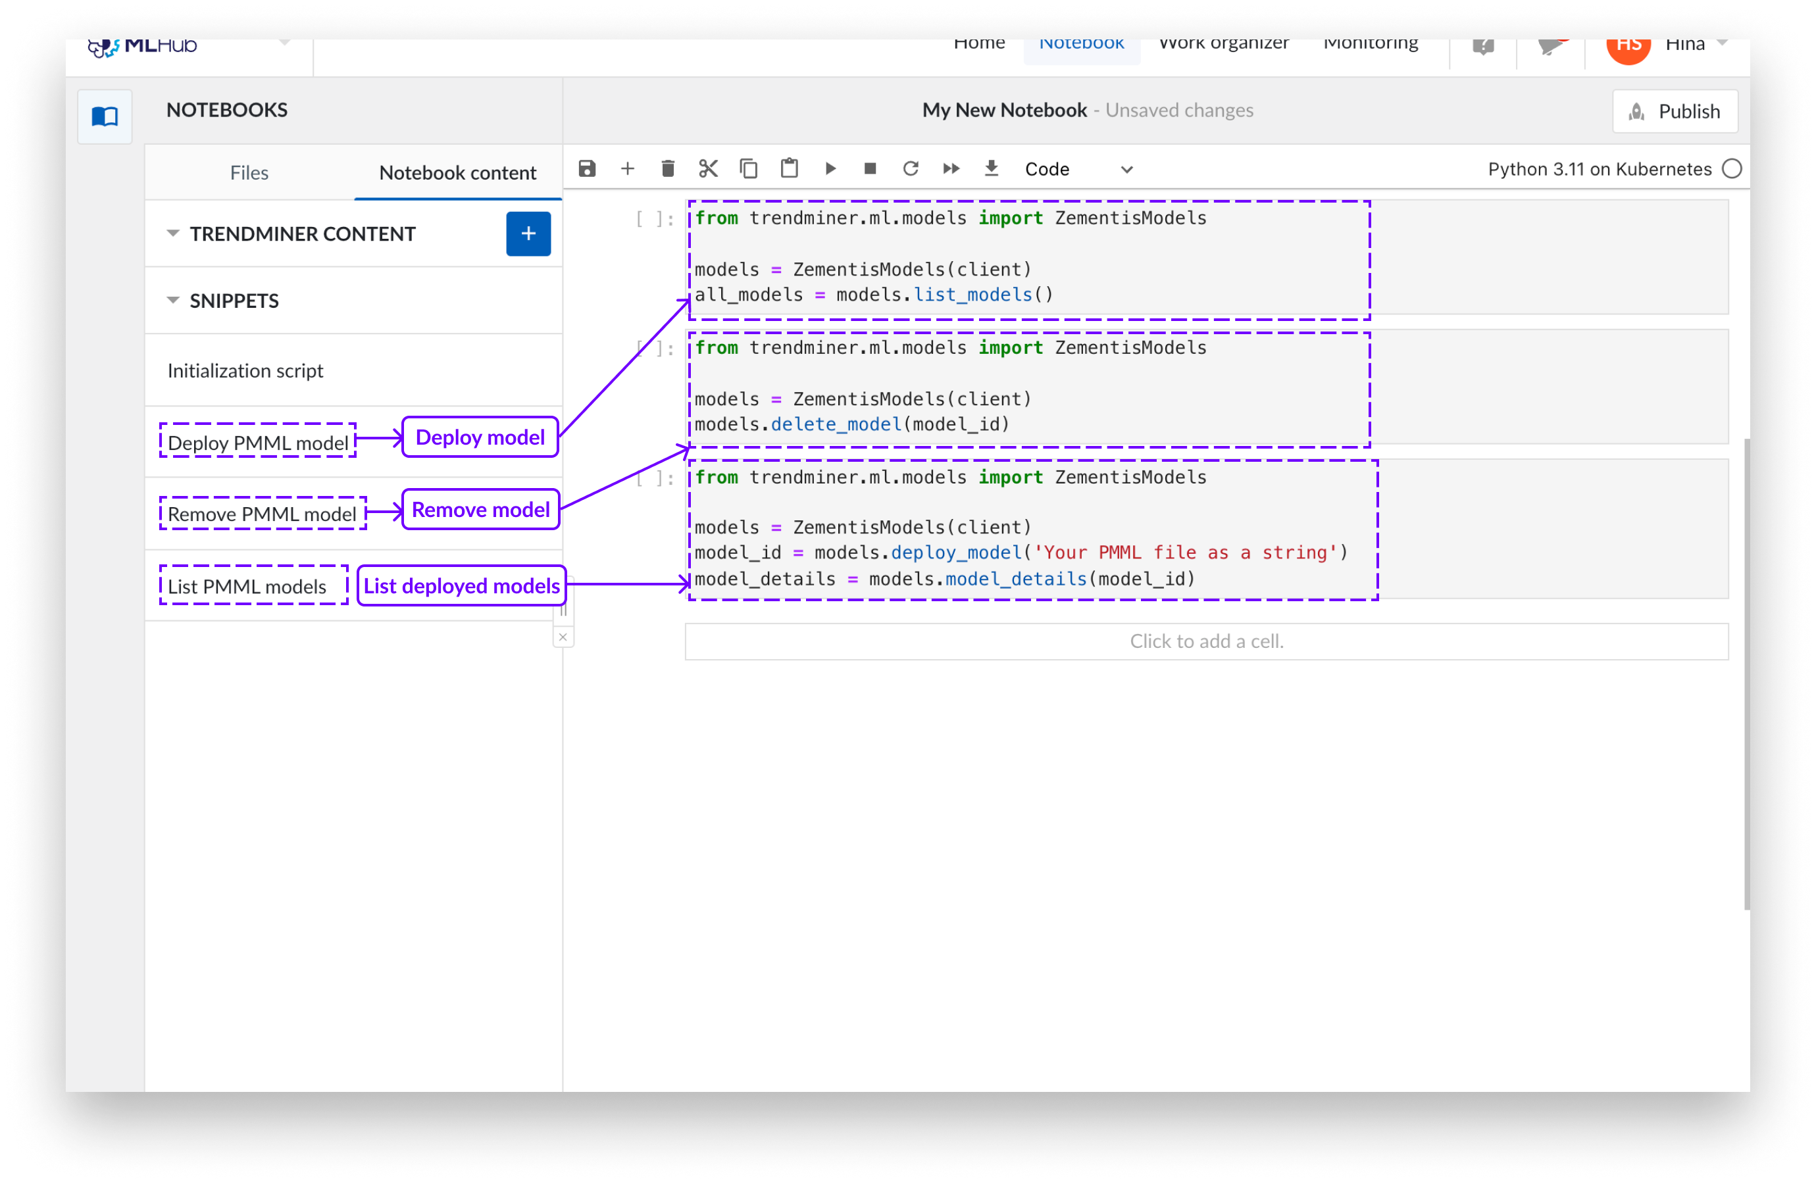Select the Notebook content tab
Viewport: 1816px width, 1184px height.
click(x=457, y=173)
